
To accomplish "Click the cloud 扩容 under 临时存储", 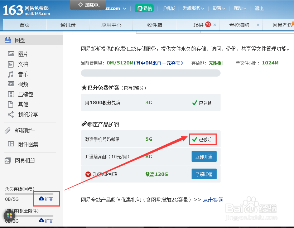I will [46, 221].
